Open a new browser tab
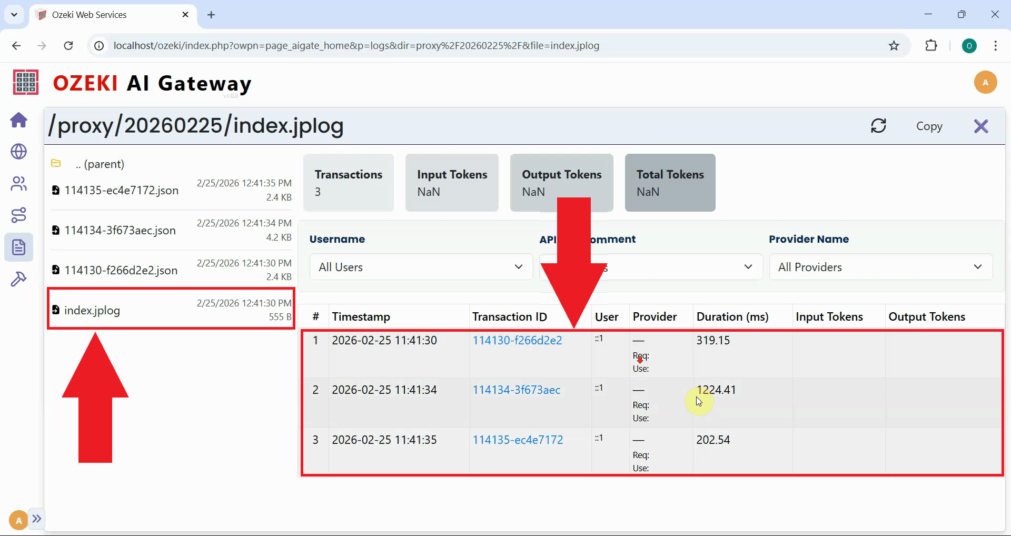The image size is (1011, 536). tap(211, 15)
